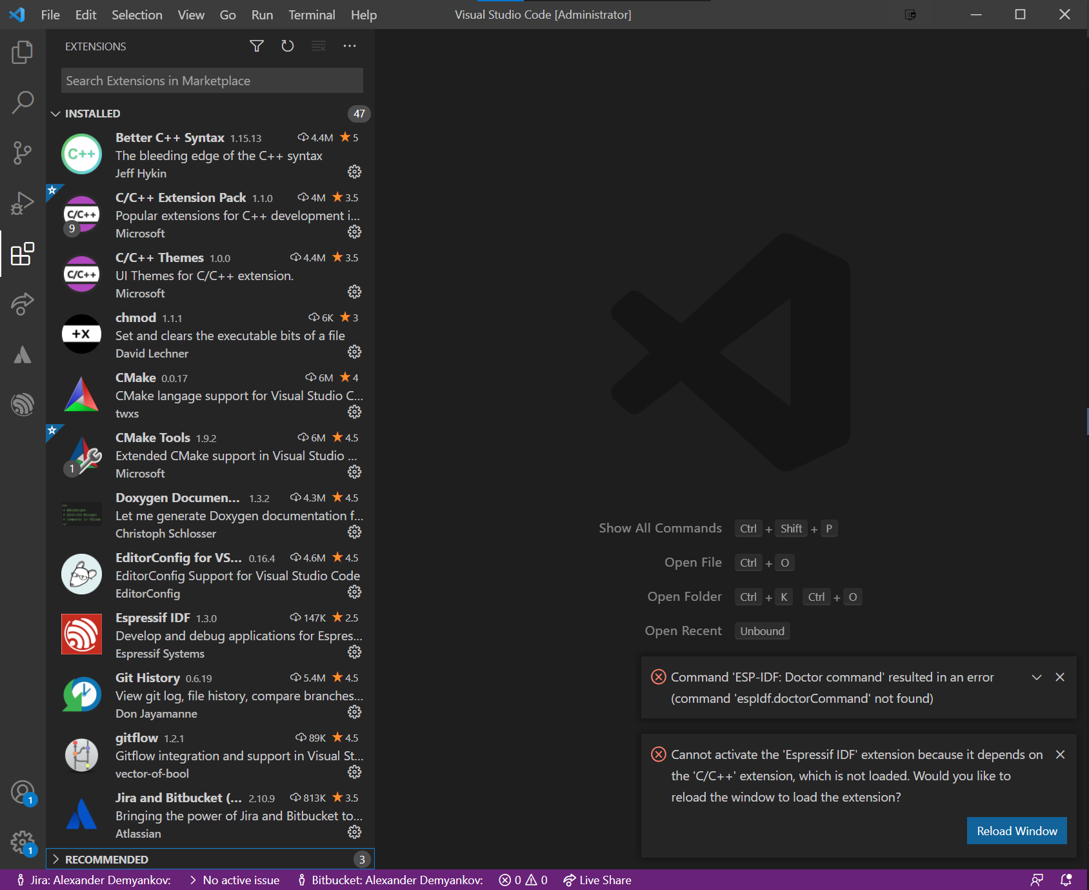Collapse the INSTALLED extensions section

point(56,114)
